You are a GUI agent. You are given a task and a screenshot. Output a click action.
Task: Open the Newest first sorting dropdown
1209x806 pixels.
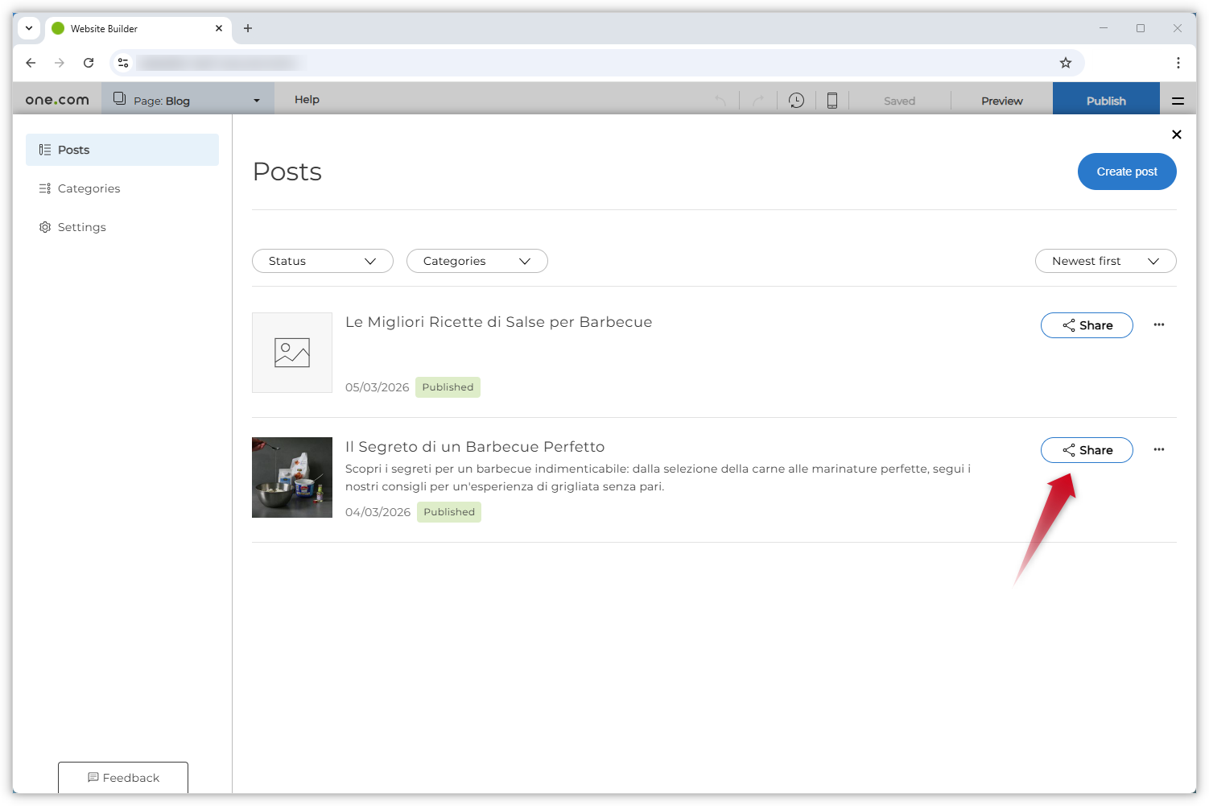[x=1105, y=260]
